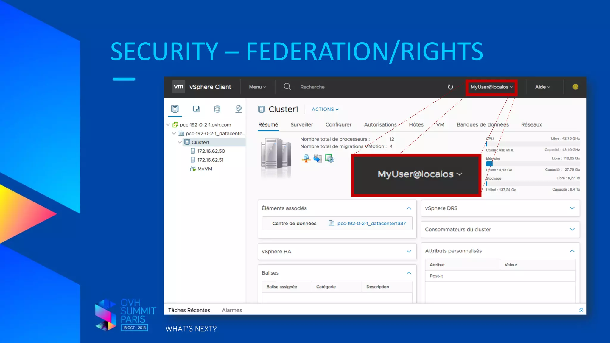Open the Aide help dropdown
Screen dimensions: 610x343
542,87
